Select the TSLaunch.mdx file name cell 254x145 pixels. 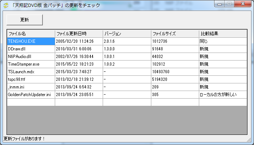(31, 72)
